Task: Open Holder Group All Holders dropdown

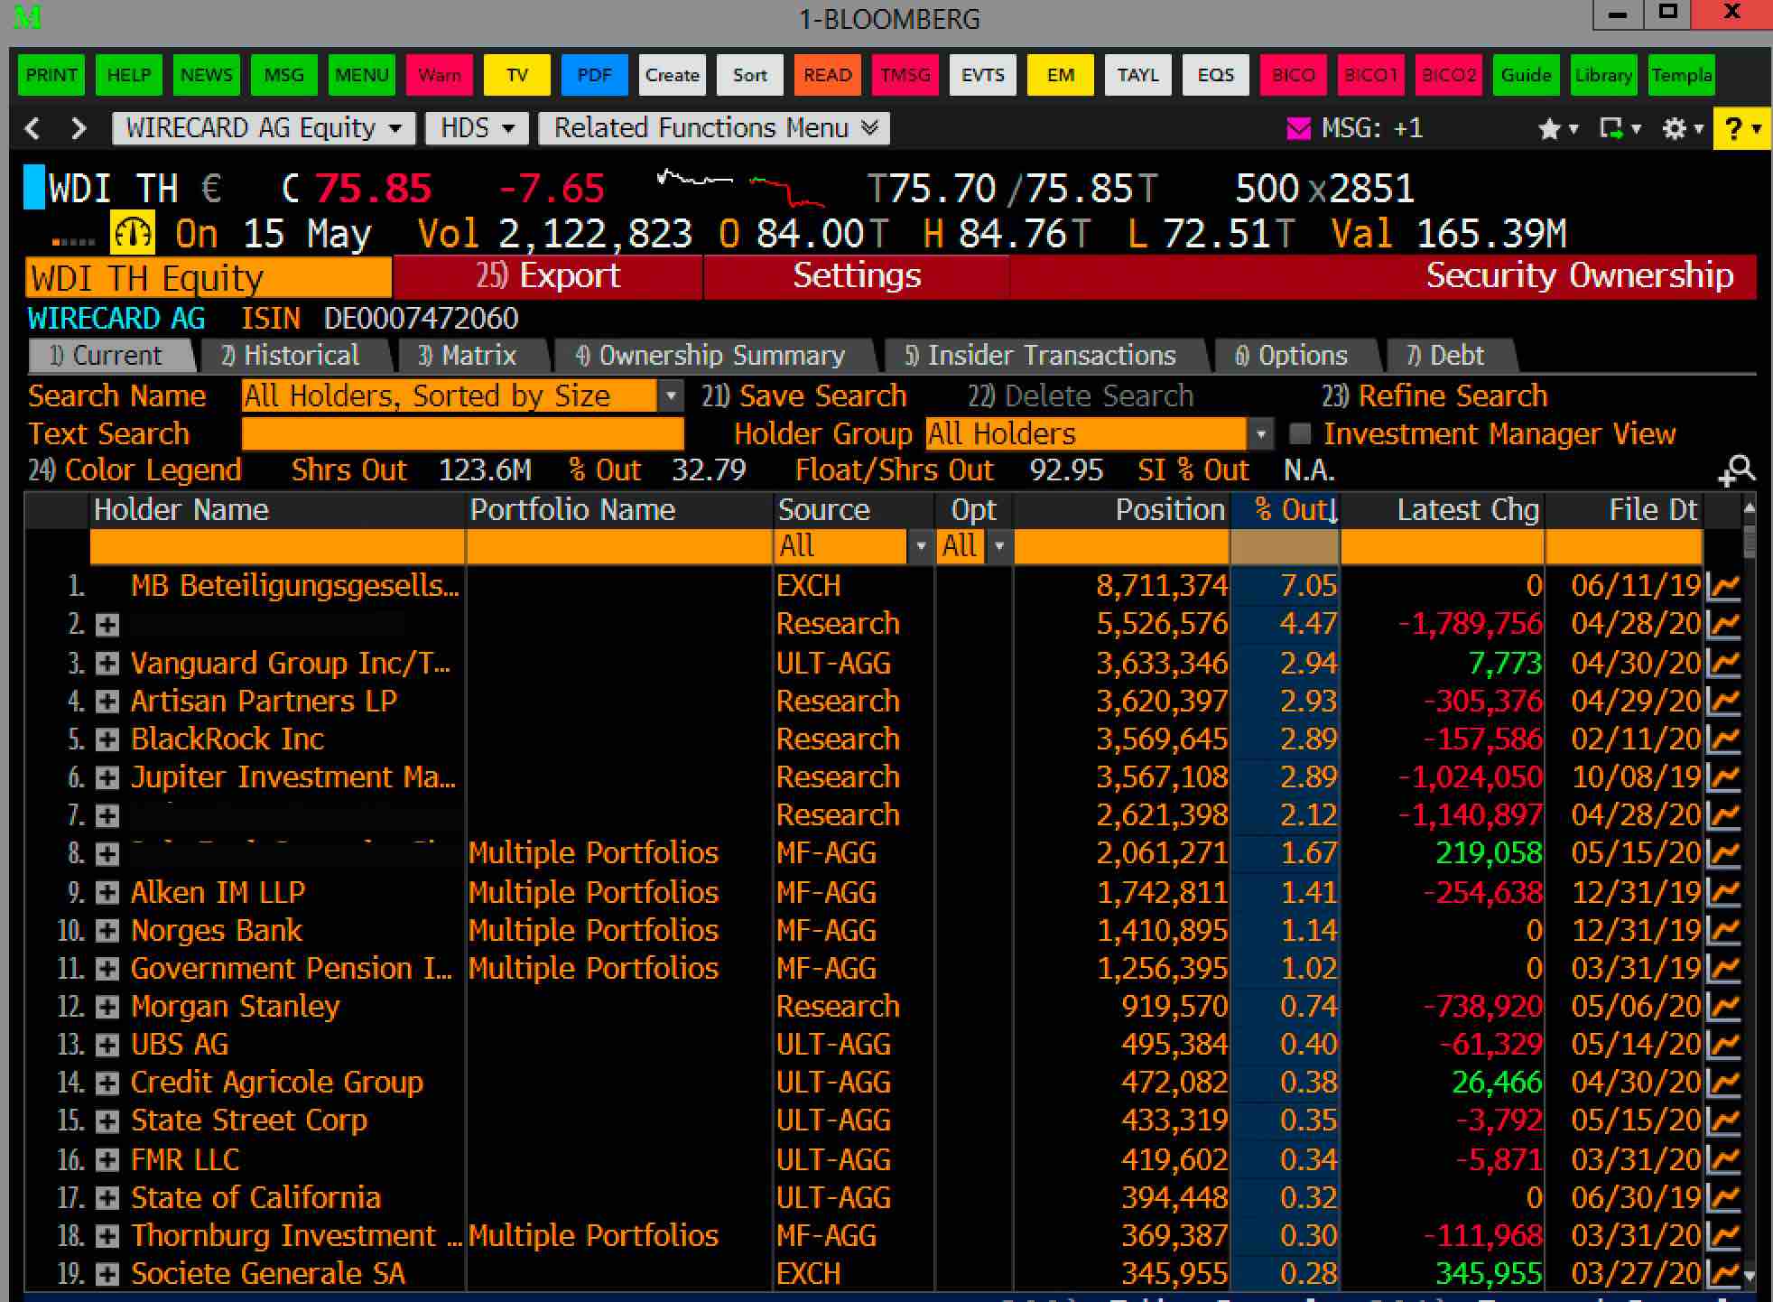Action: [1261, 434]
